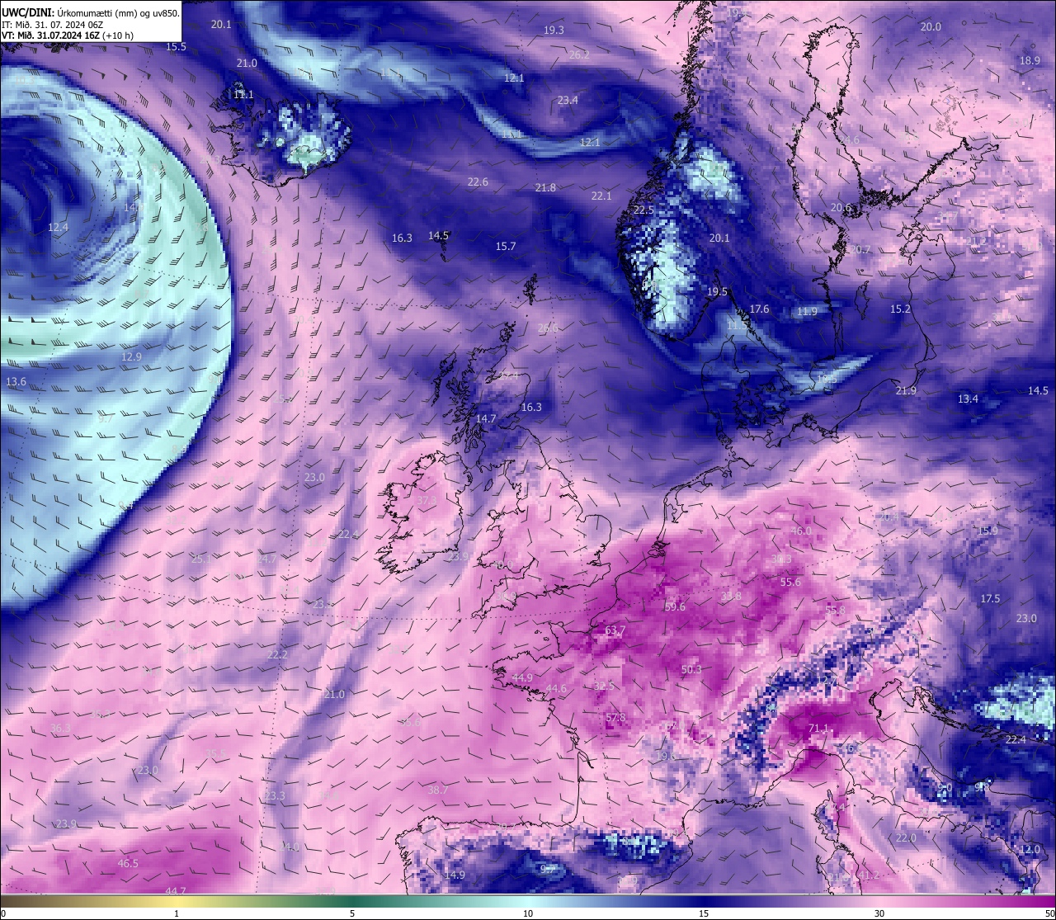Click the 'VT: Mið. 31.07.2024 16Z (+10 h)' line
This screenshot has height=920, width=1056.
click(x=68, y=35)
